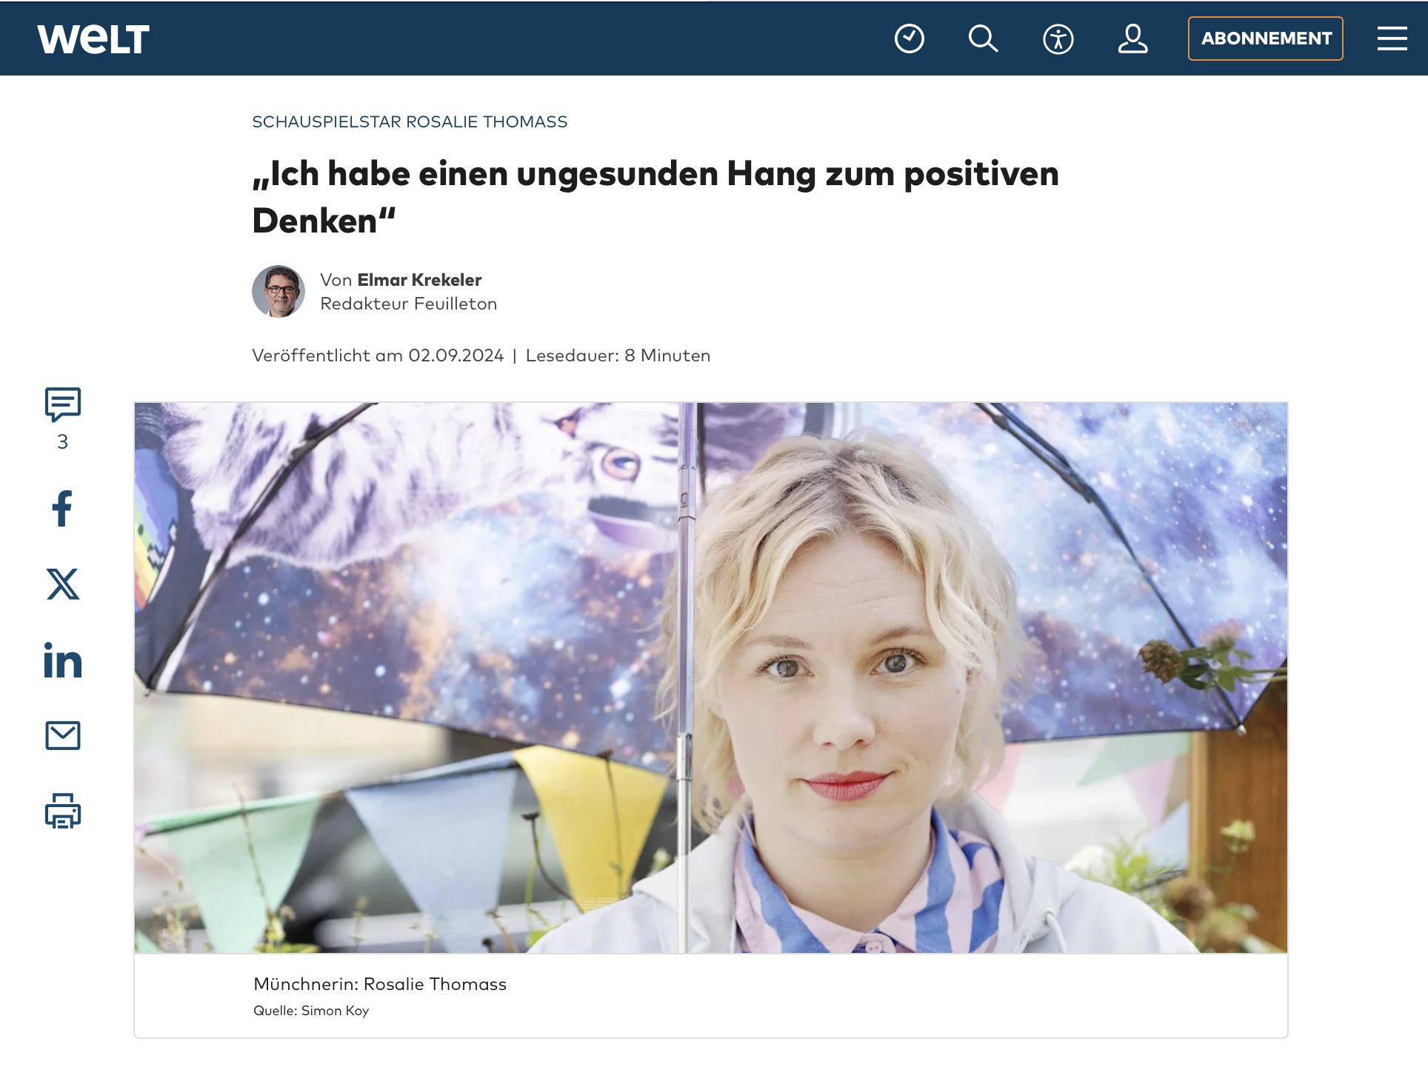Click the author's portrait thumbnail
Screen dimensions: 1428x1087
click(278, 292)
